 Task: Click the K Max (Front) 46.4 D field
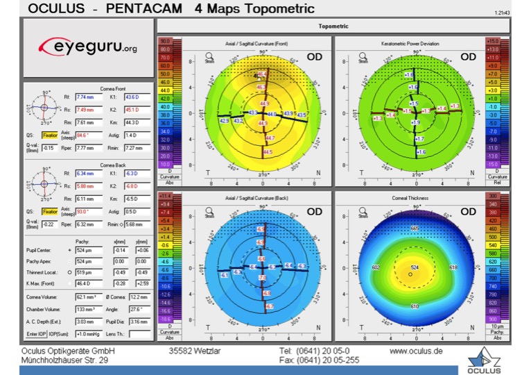89,283
